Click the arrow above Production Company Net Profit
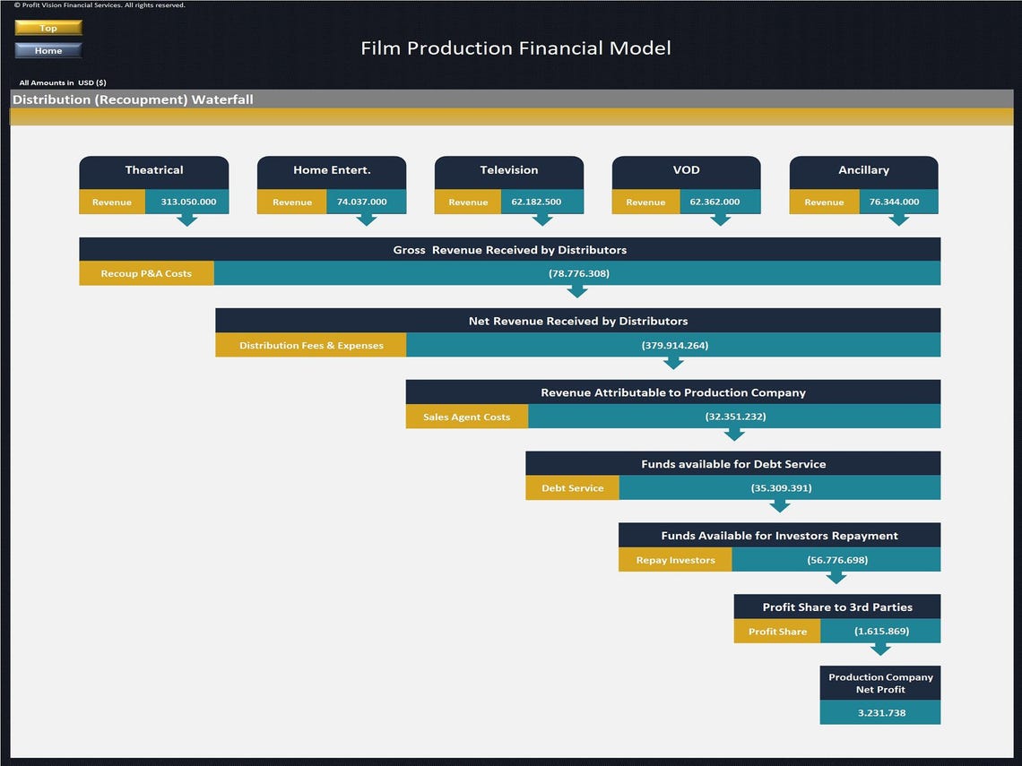Viewport: 1022px width, 766px height. coord(880,650)
